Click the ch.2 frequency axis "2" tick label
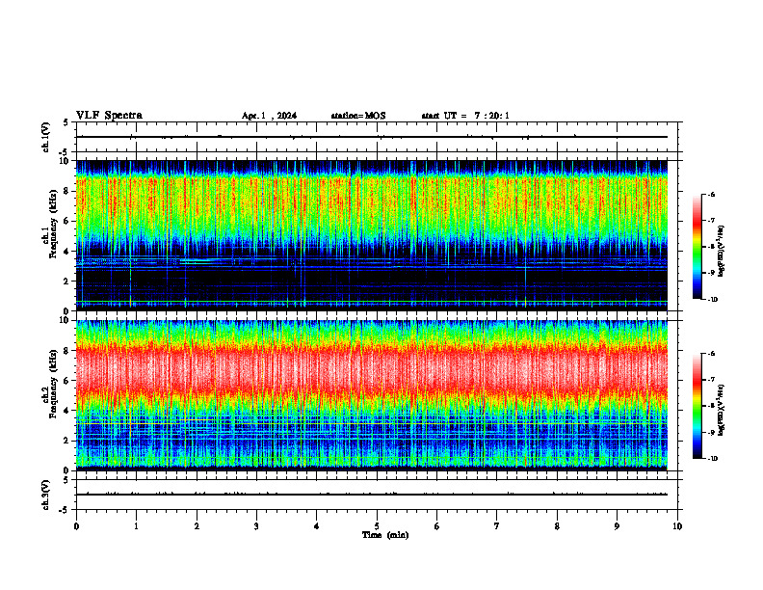763x590 pixels. point(66,441)
